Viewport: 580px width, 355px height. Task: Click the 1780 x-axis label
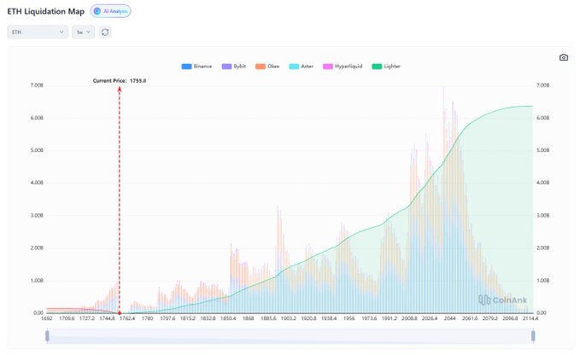147,318
